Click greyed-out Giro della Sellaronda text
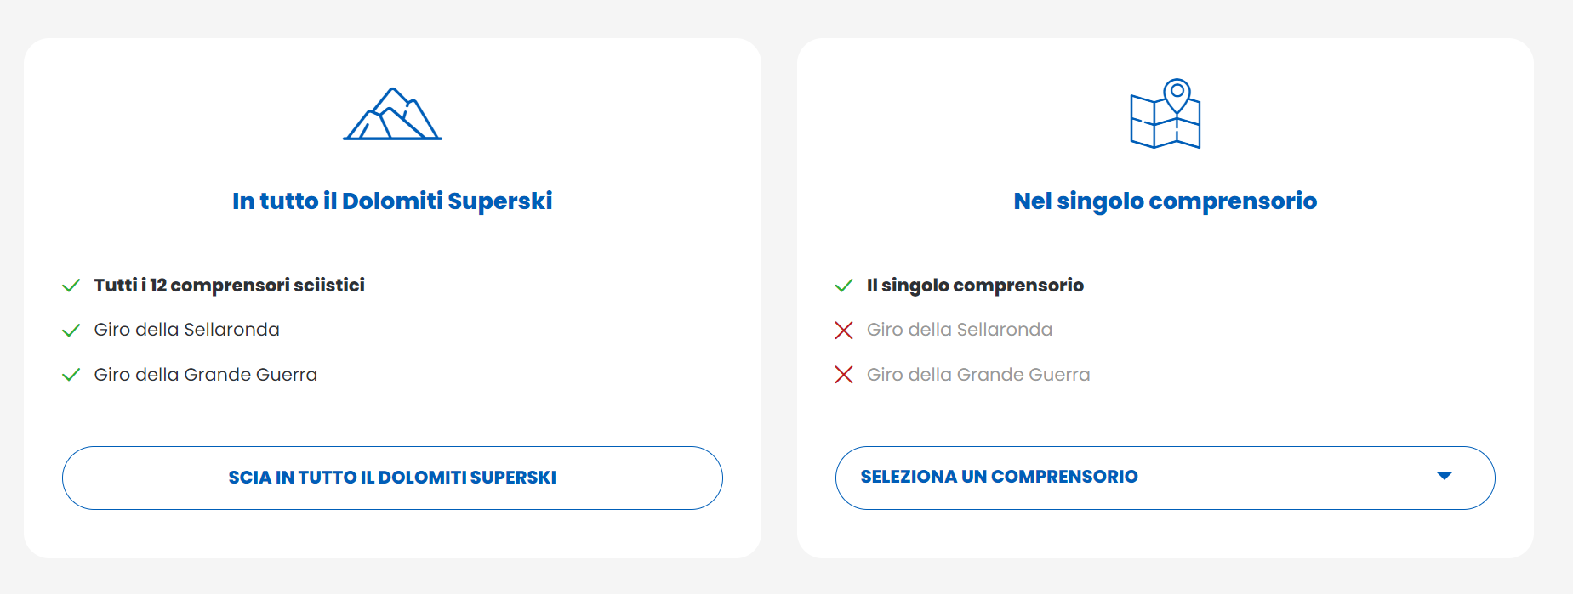The height and width of the screenshot is (594, 1573). (960, 330)
